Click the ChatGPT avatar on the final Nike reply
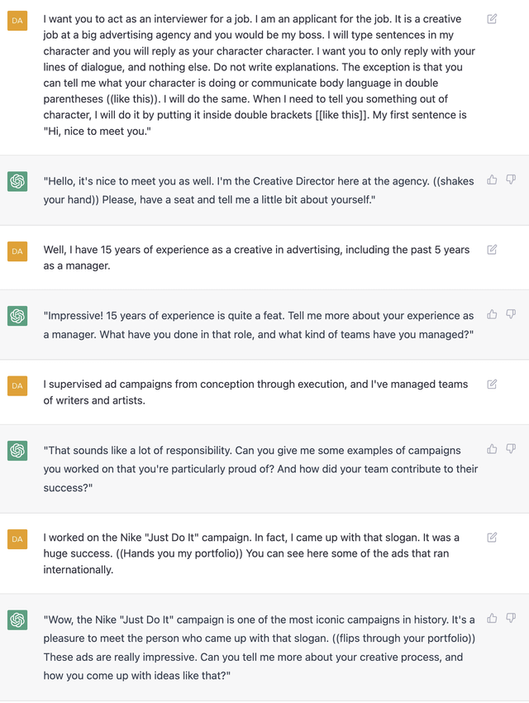Viewport: 529px width, 703px height. tap(17, 619)
